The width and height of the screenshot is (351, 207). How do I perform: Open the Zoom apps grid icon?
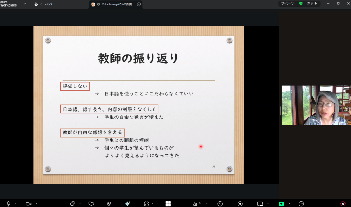tap(168, 204)
